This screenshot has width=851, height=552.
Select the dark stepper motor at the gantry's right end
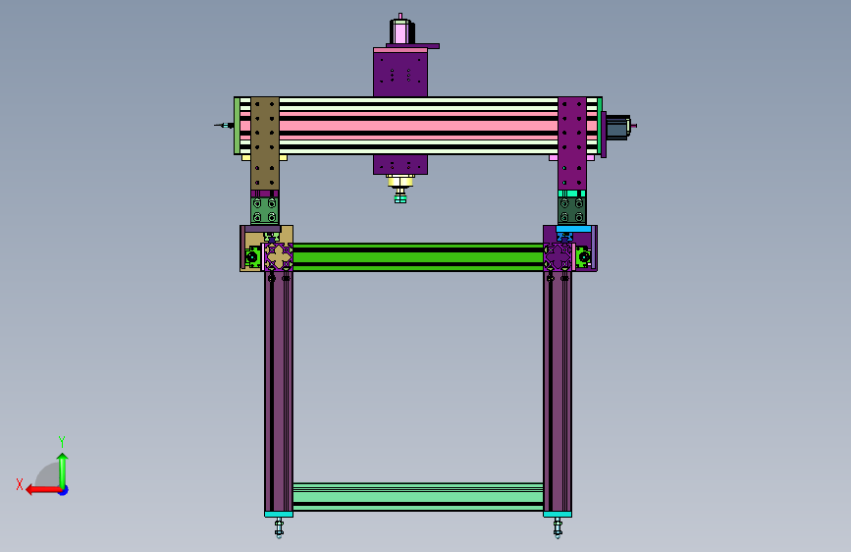click(x=618, y=127)
